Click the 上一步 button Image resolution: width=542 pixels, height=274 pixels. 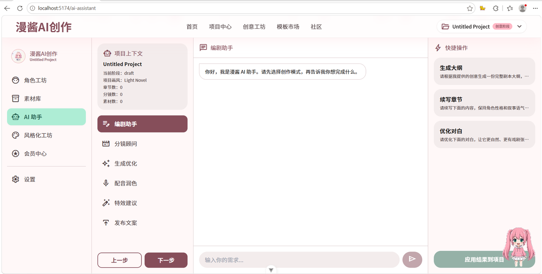click(119, 260)
